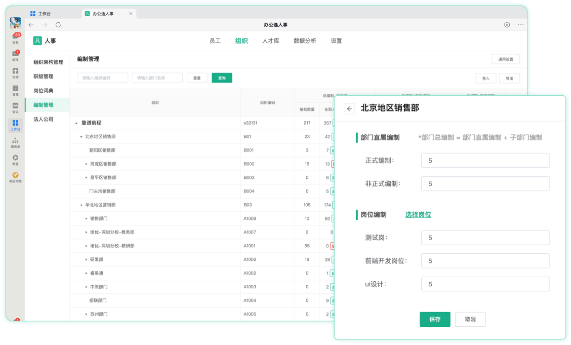Viewport: 571px width, 345px height.
Task: Open the Mail icon in sidebar
Action: (15, 55)
